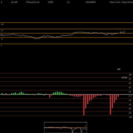Click the MR axis label 80
The width and height of the screenshot is (133, 133).
pyautogui.click(x=130, y=79)
